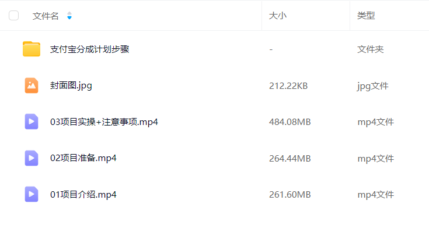Click the video icon for 02项目准备.mp4

32,158
